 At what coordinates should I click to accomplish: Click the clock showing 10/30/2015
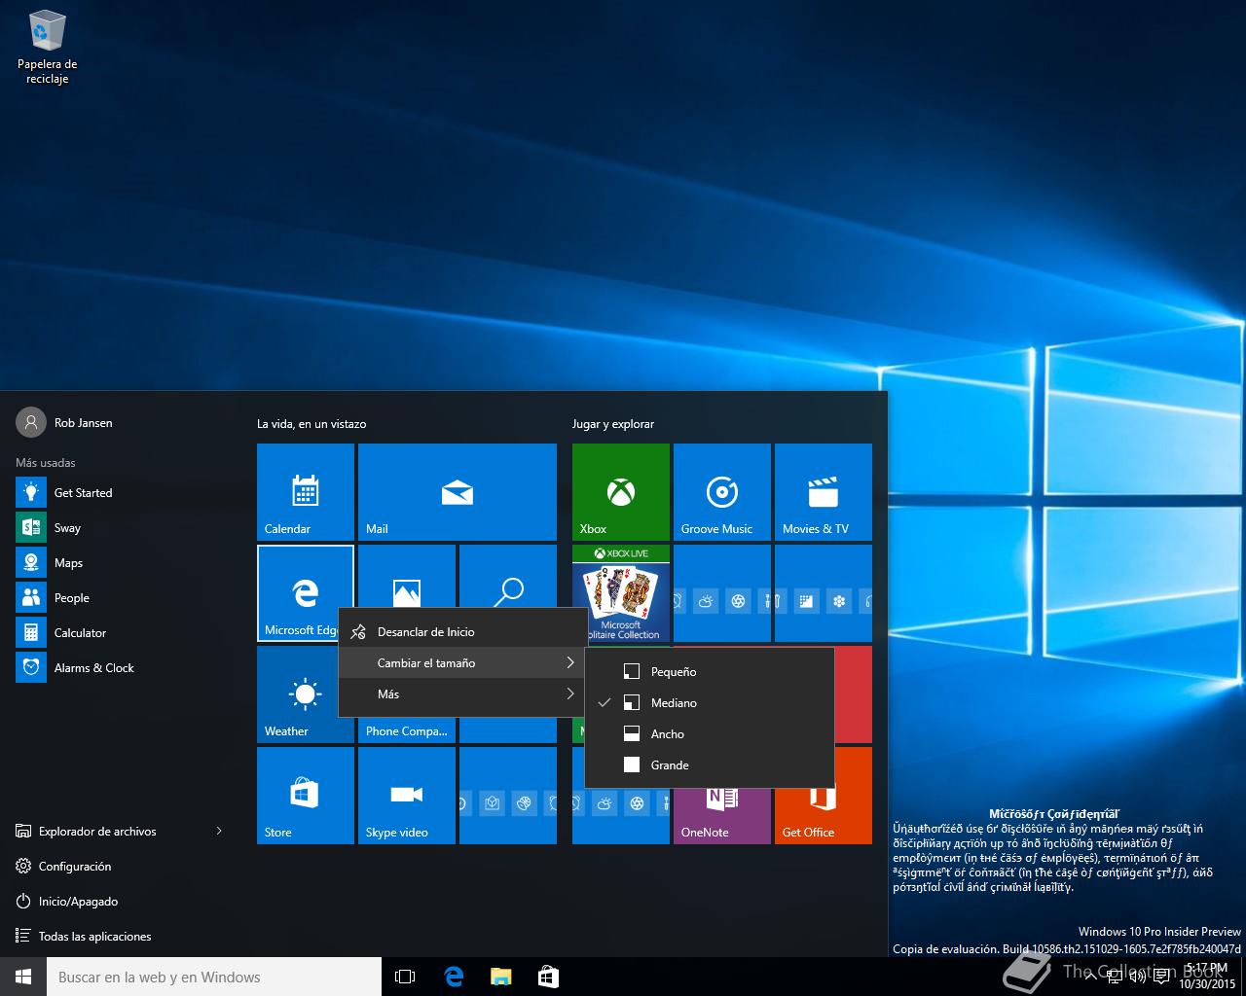(x=1206, y=977)
